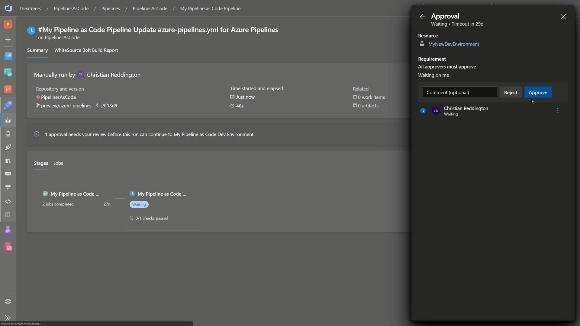The width and height of the screenshot is (580, 326).
Task: Toggle the WhiteSource Bolt Build Report tab
Action: (86, 50)
